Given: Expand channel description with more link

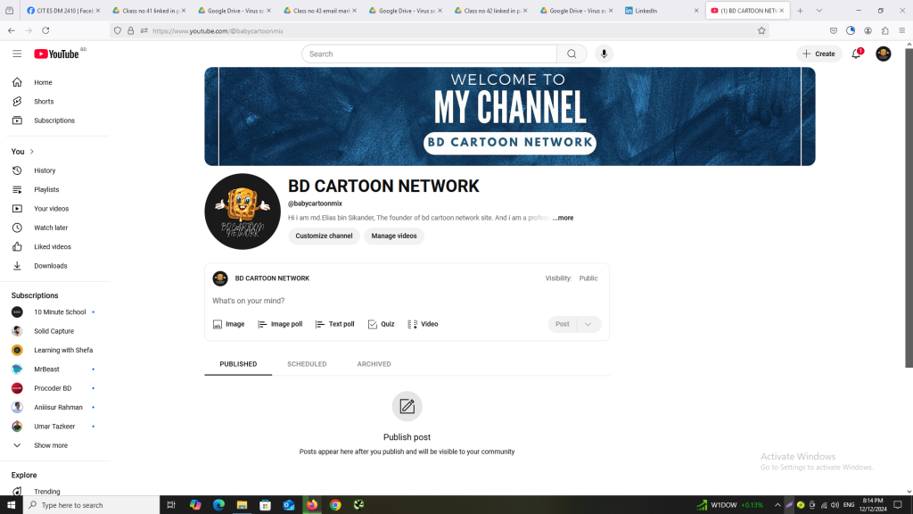Looking at the screenshot, I should (563, 218).
